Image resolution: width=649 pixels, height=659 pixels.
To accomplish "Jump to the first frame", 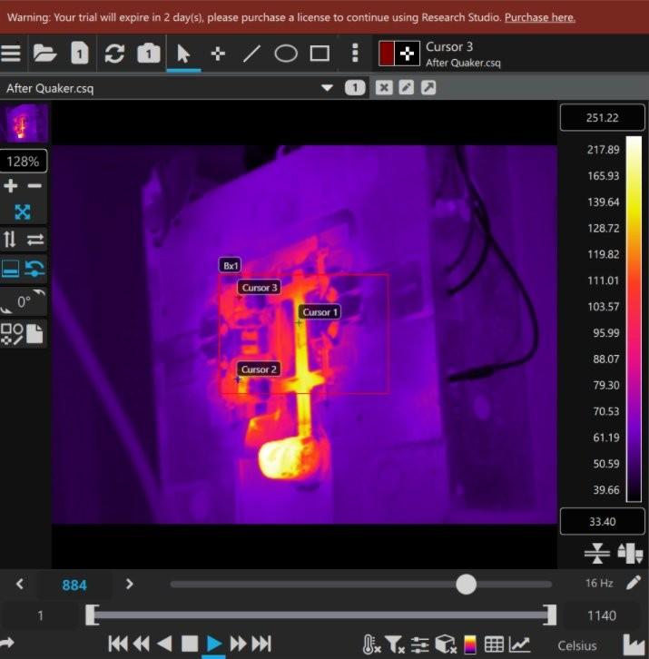I will click(x=118, y=644).
